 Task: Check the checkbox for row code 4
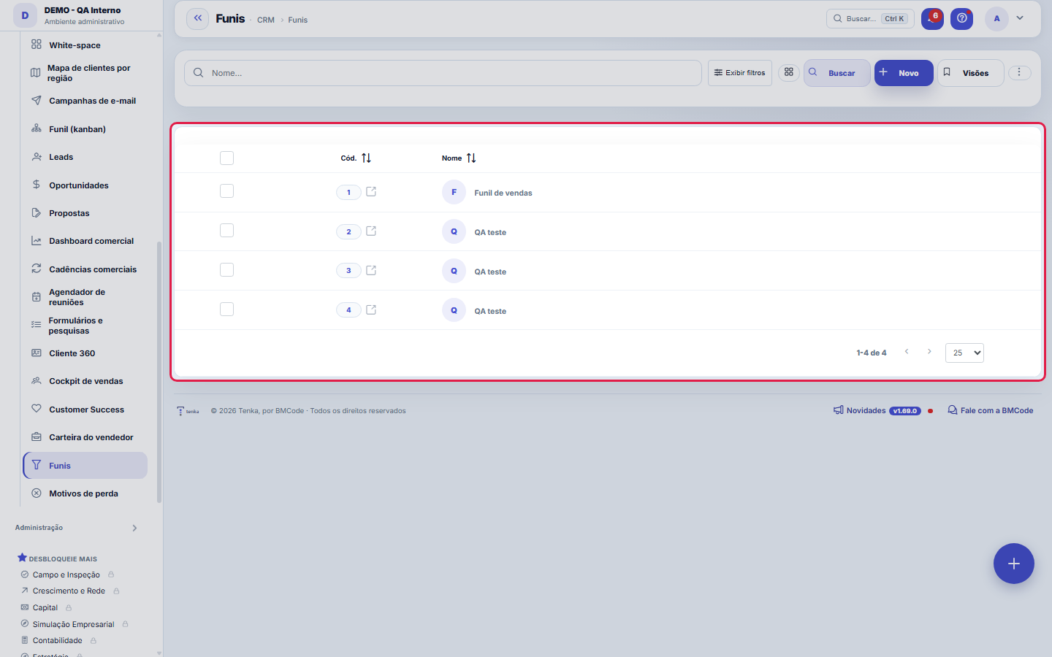tap(226, 310)
